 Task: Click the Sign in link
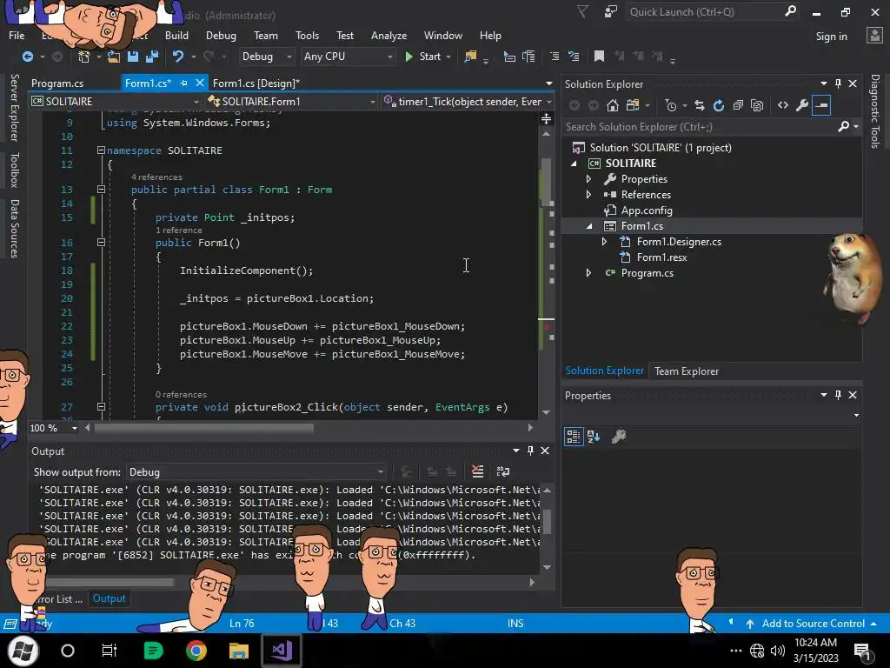point(831,37)
